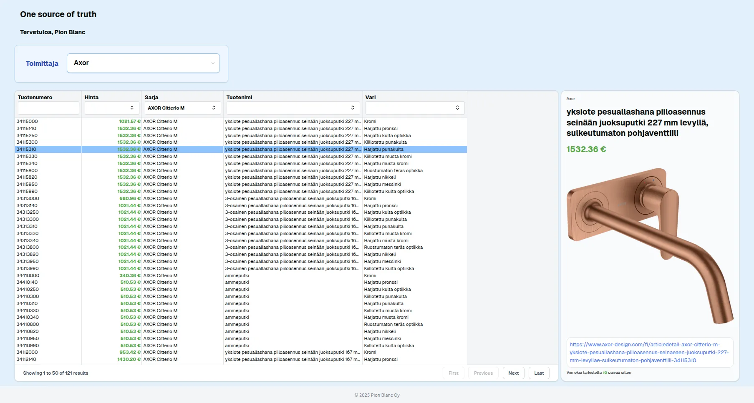Click the © 2025 Pion Blanc Oy footer
754x403 pixels.
(377, 395)
